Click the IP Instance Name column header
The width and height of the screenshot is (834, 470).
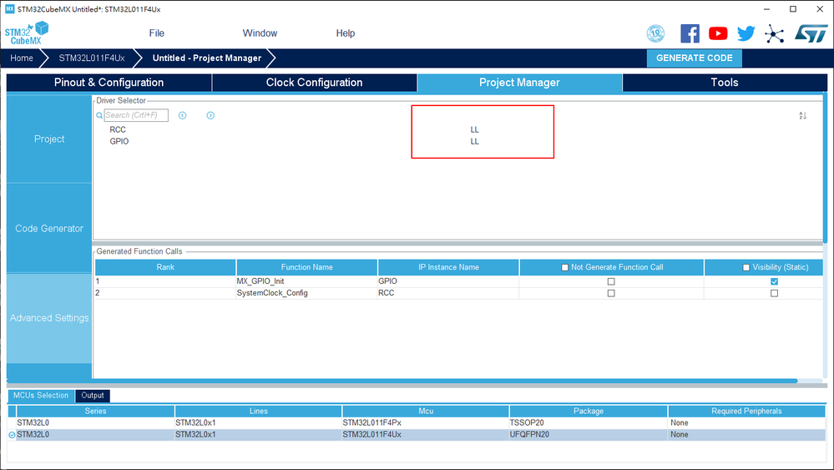448,267
